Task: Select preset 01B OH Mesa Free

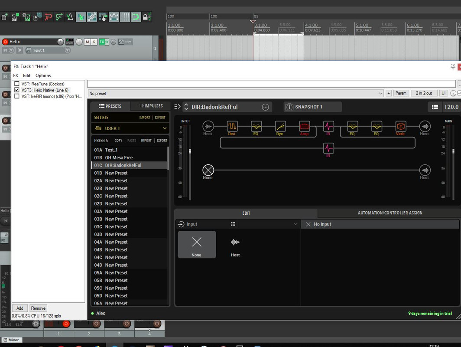Action: tap(130, 158)
